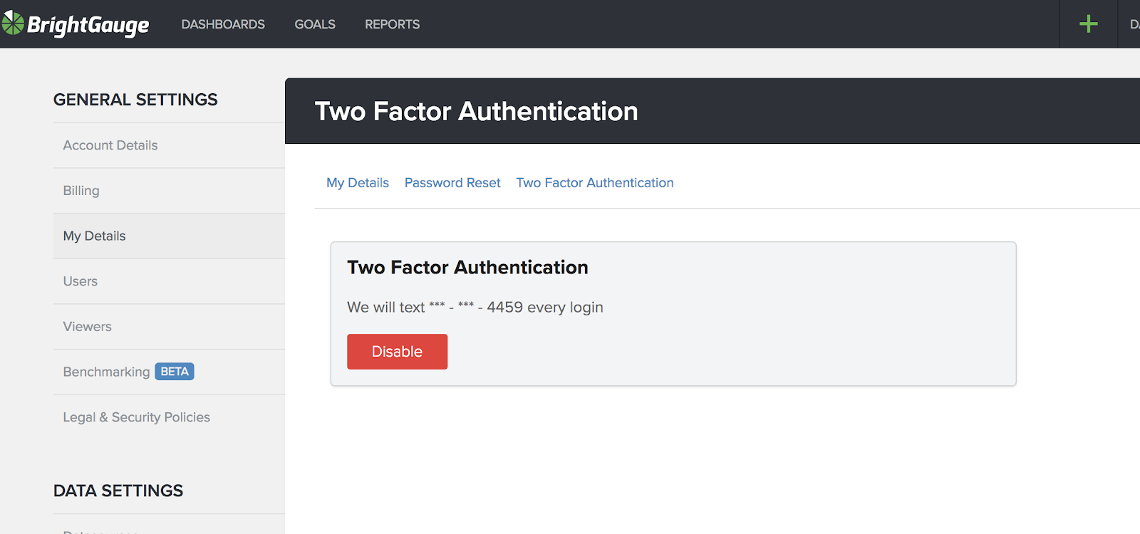This screenshot has height=534, width=1140.
Task: Click the dark page title Two Factor Authentication
Action: tap(476, 112)
